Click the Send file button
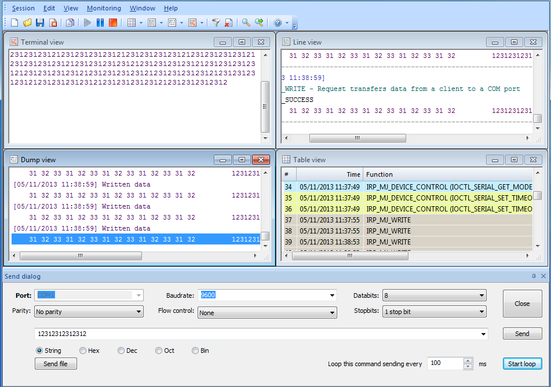The height and width of the screenshot is (387, 551). coord(56,364)
